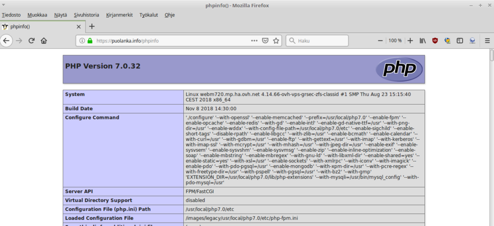Click the magnifier icon in the Haku field
This screenshot has width=494, height=226.
pyautogui.click(x=292, y=40)
